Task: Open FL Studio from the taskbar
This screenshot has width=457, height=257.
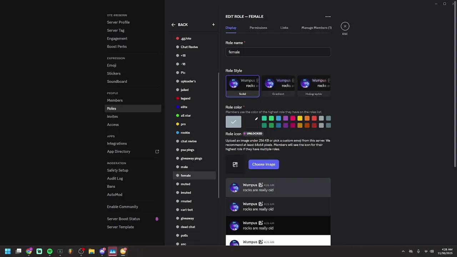Action: pos(71,251)
